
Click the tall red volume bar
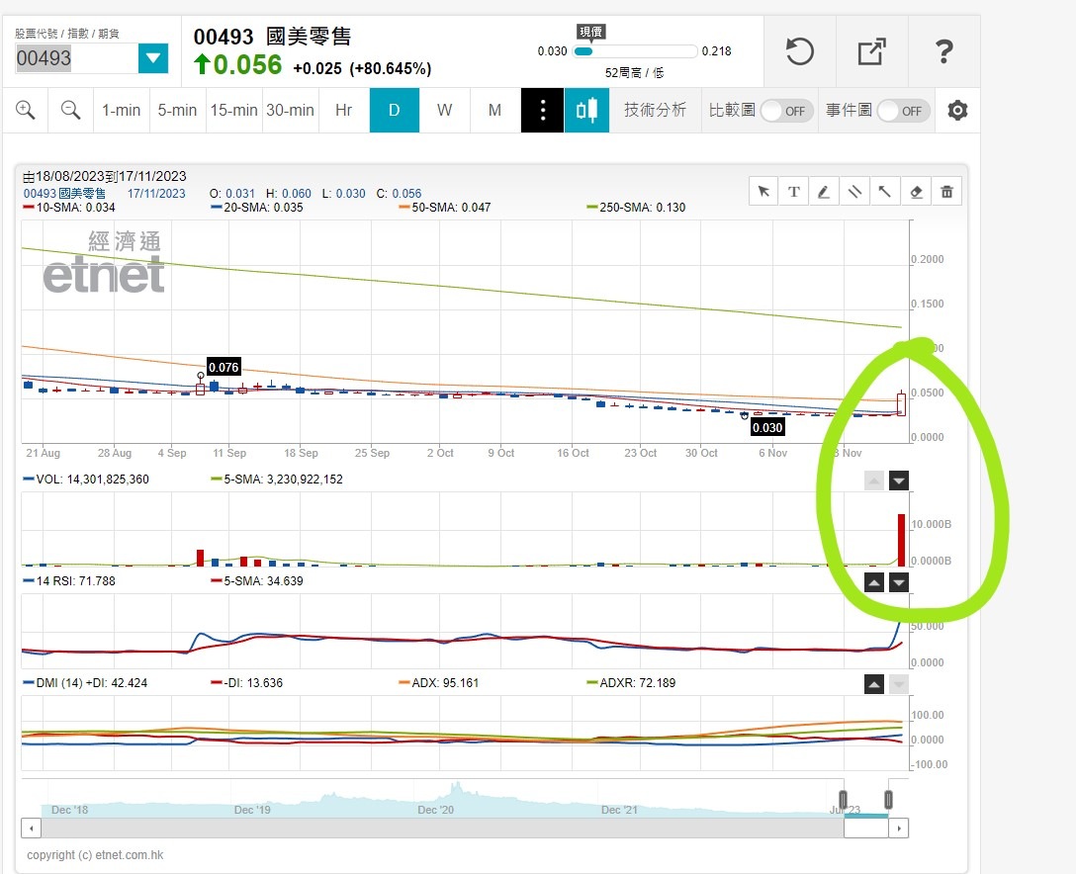tap(902, 540)
